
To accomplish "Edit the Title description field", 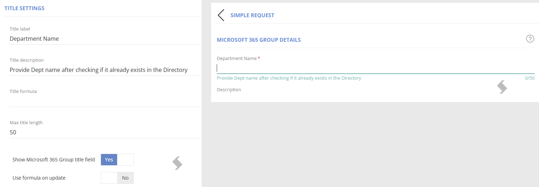I will pos(106,70).
